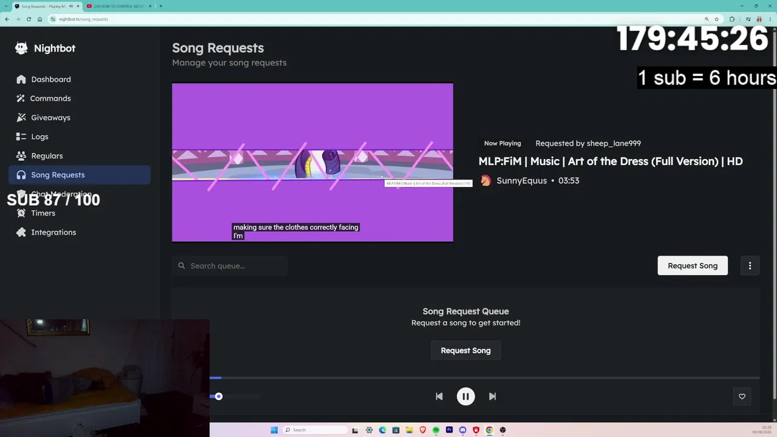Pause the currently playing song
Image resolution: width=777 pixels, height=437 pixels.
coord(466,396)
